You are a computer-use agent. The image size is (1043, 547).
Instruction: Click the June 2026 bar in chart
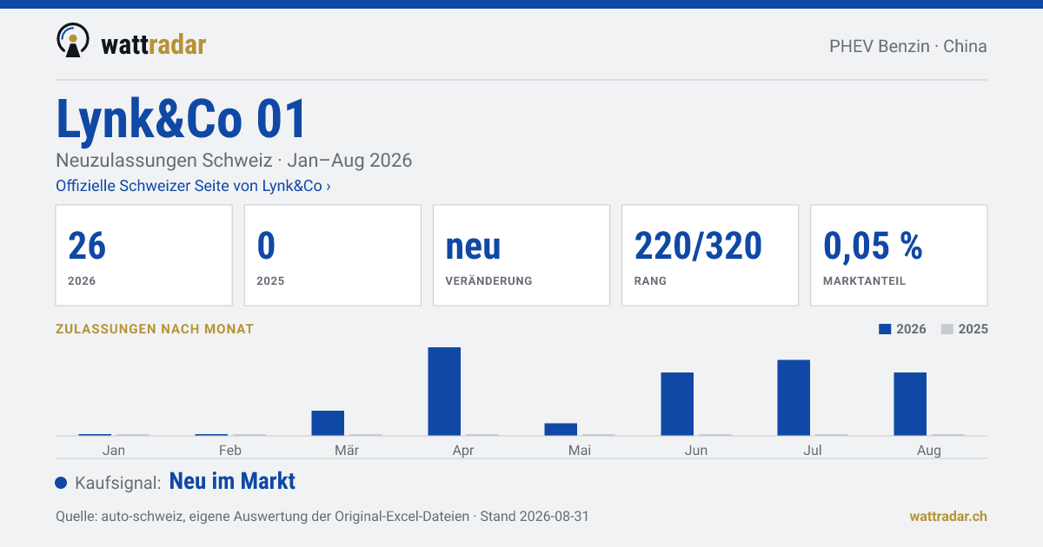click(677, 404)
